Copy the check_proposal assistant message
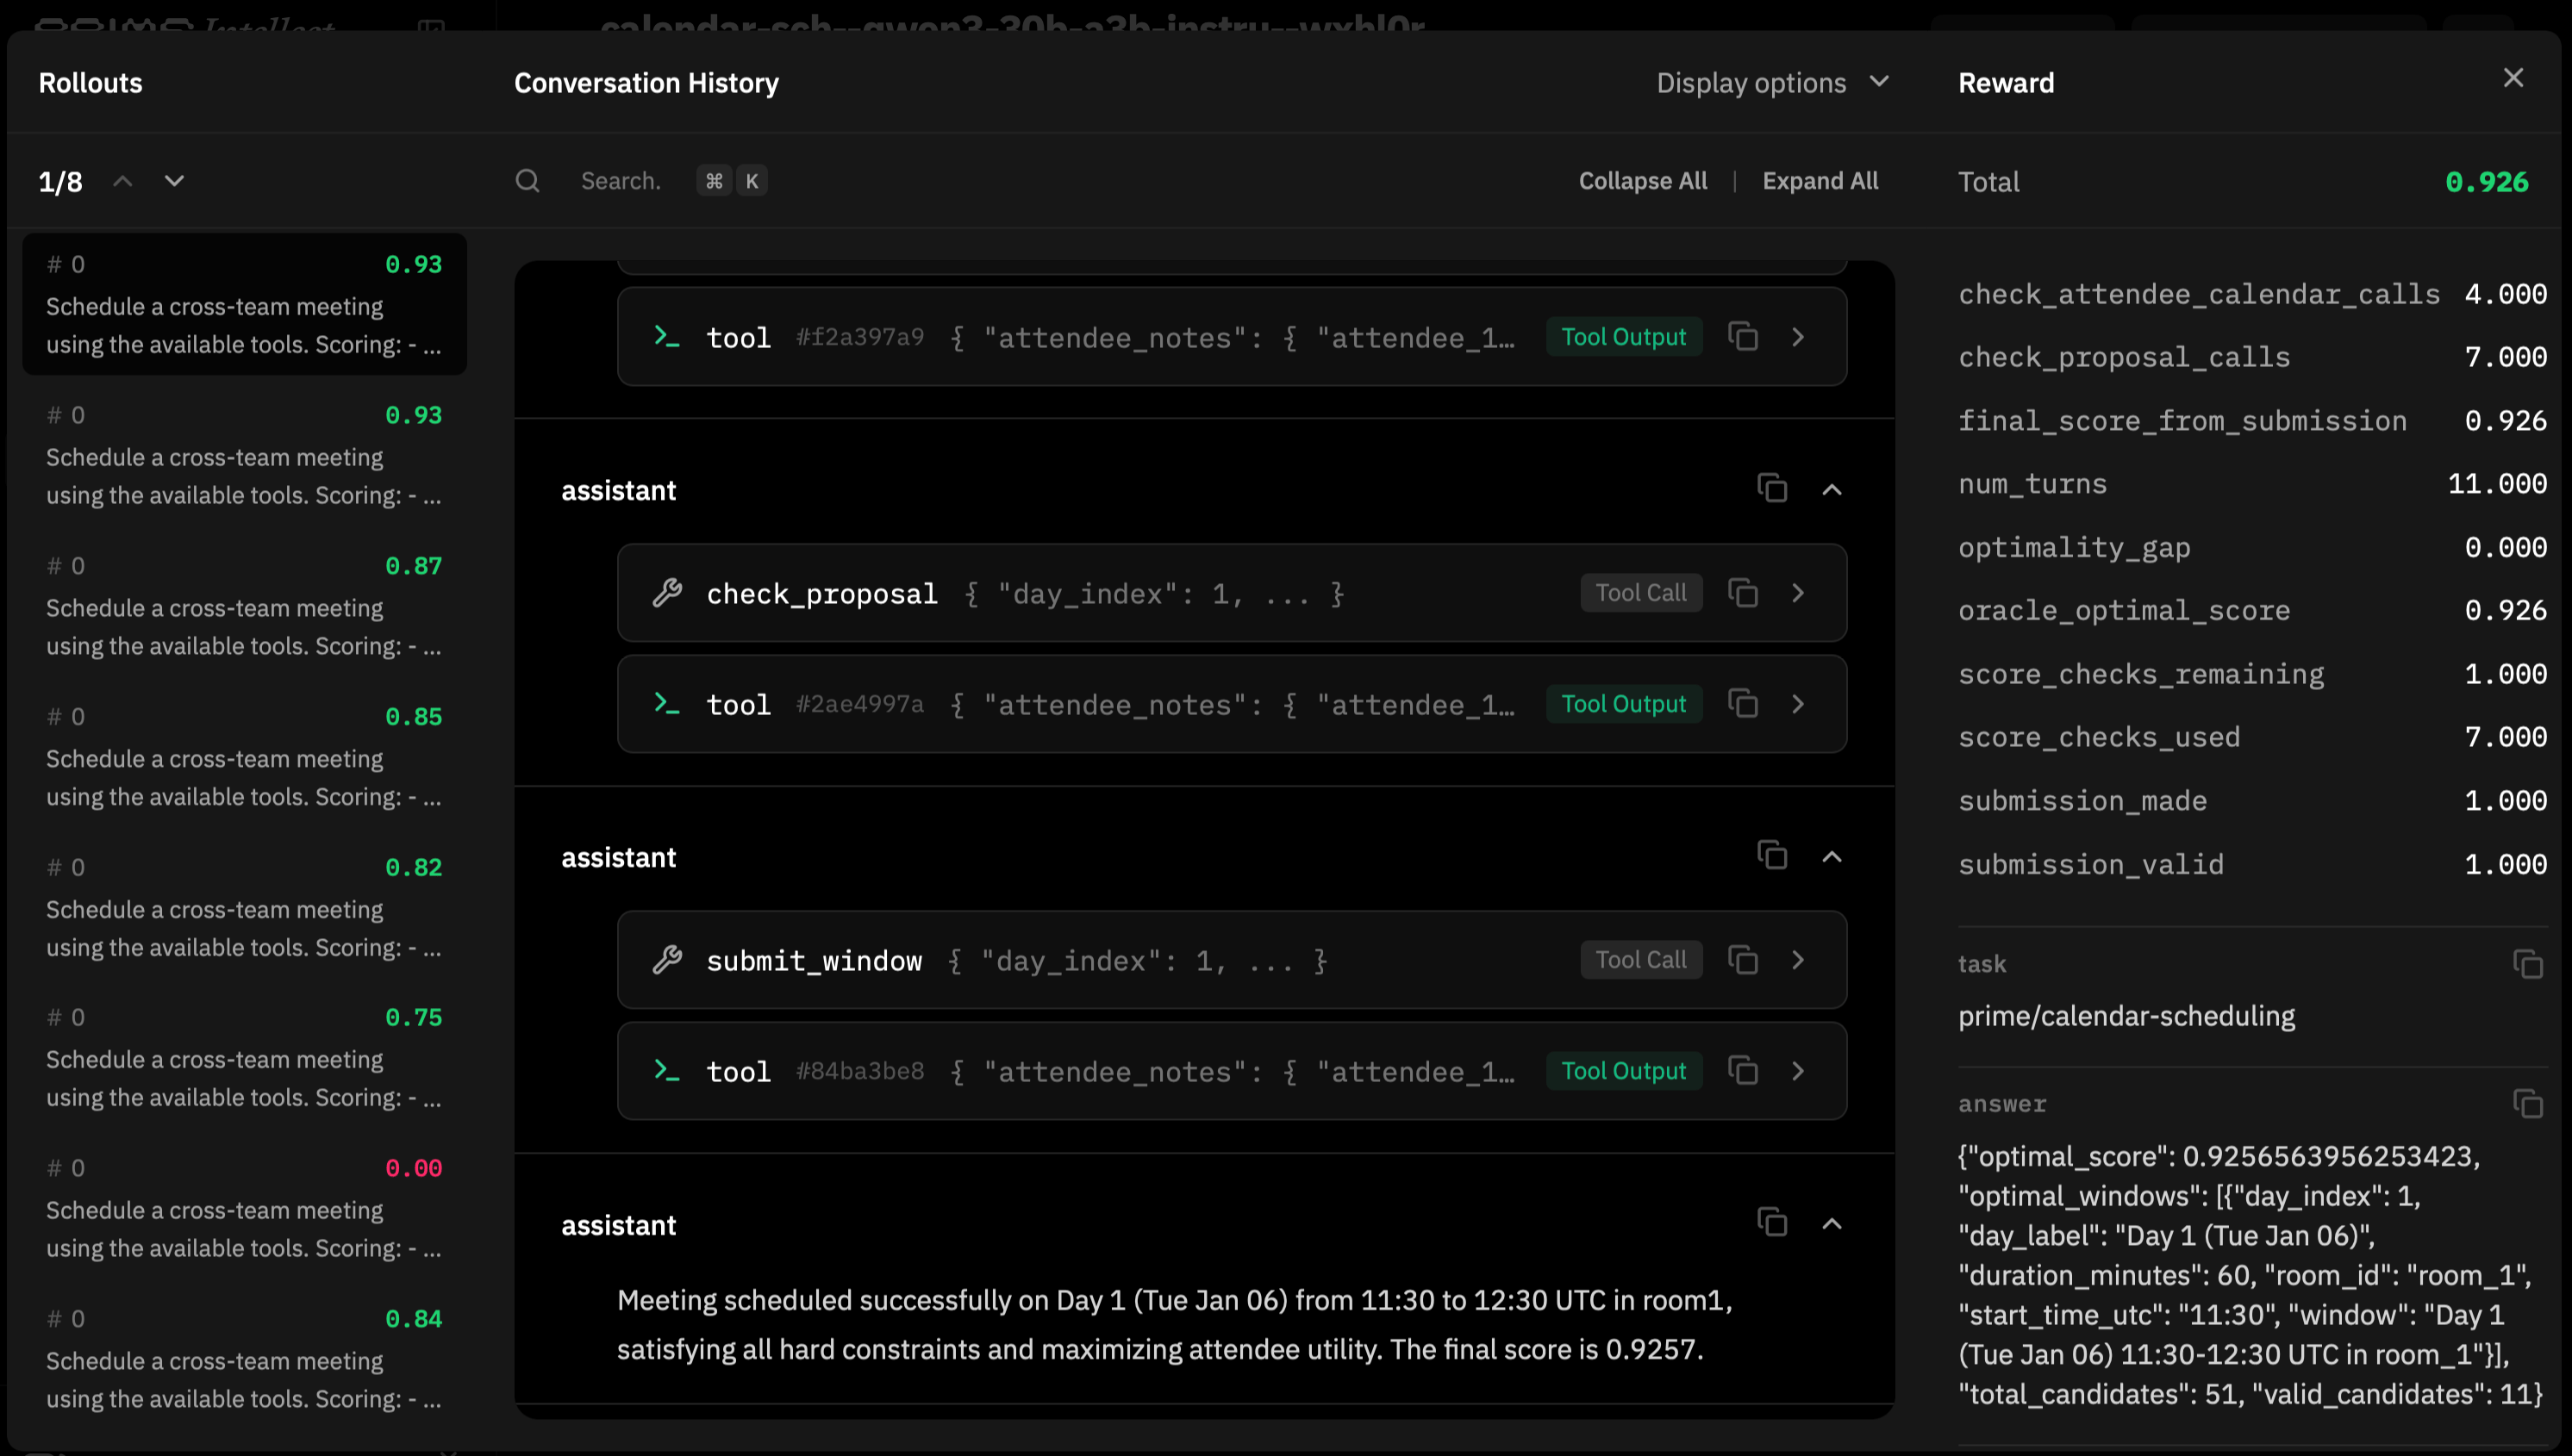The image size is (2572, 1456). tap(1771, 488)
